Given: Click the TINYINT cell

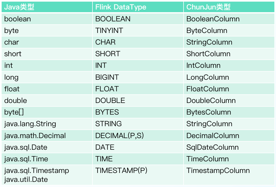Looking at the screenshot, I should [x=109, y=31].
